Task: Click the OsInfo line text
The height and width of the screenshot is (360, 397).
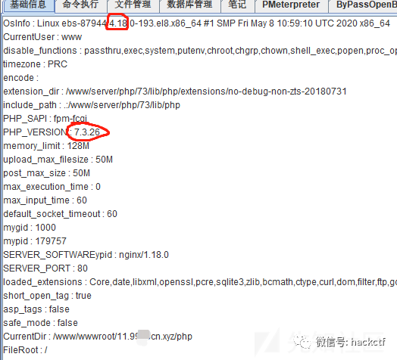Action: click(x=196, y=23)
